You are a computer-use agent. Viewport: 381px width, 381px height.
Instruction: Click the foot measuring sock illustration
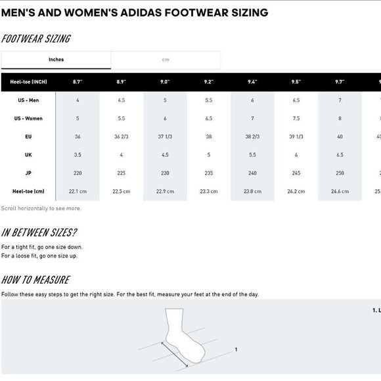[x=186, y=339]
